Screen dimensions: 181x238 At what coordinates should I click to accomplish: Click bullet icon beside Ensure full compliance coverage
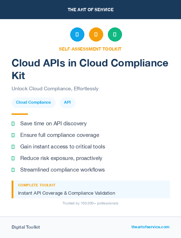coord(13,135)
